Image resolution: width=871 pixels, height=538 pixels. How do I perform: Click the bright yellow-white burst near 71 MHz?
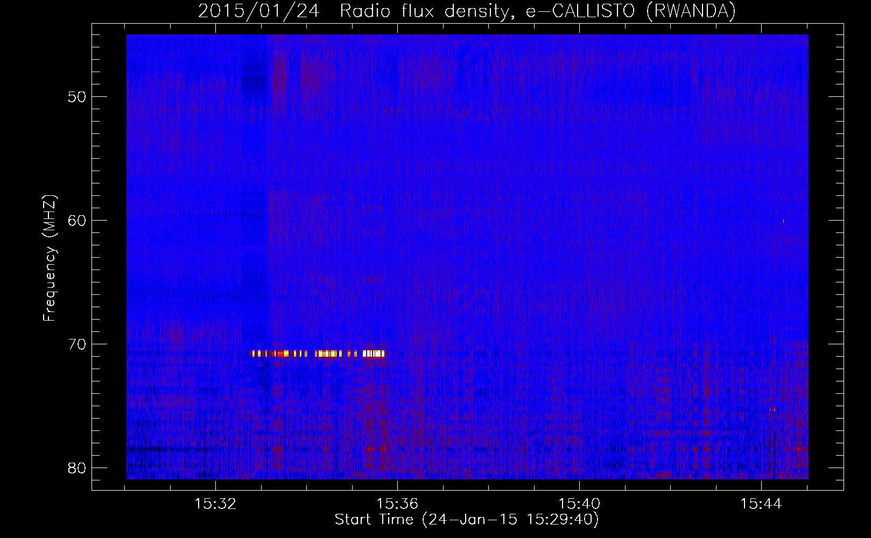[318, 353]
